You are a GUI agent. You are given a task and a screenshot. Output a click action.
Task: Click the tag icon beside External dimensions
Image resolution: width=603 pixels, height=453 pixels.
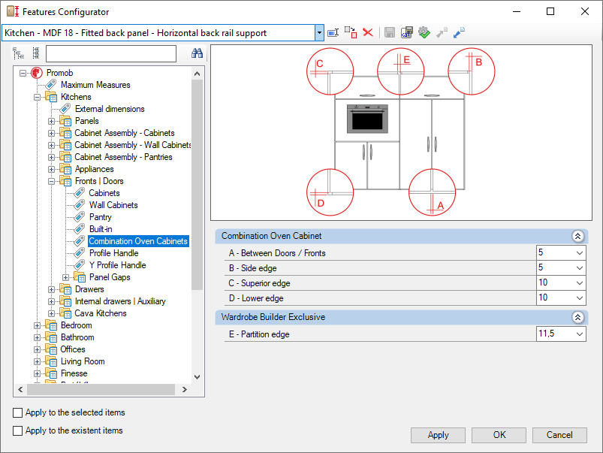(x=65, y=108)
